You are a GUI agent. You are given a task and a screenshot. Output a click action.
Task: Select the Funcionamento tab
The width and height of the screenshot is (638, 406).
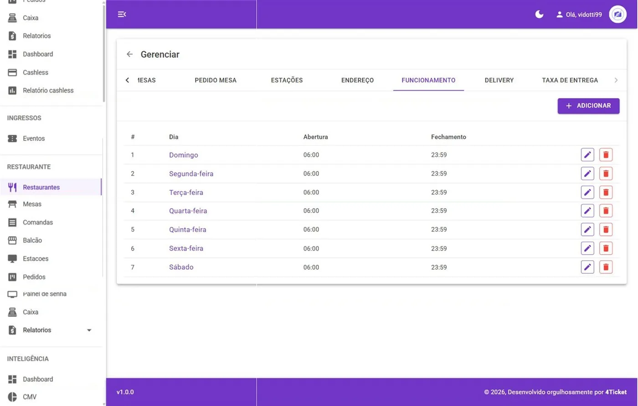428,80
